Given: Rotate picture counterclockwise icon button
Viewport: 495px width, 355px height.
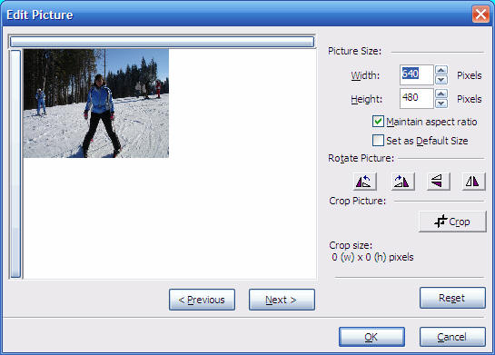Looking at the screenshot, I should pos(364,182).
